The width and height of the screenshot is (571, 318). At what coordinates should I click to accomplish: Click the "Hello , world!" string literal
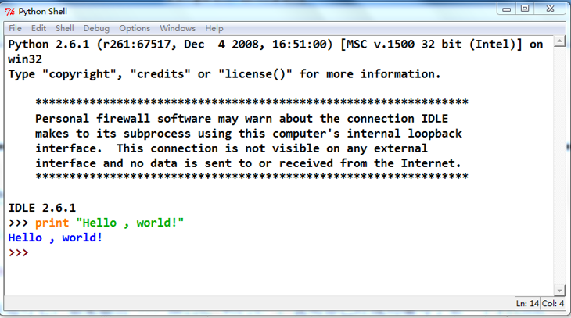coord(130,223)
